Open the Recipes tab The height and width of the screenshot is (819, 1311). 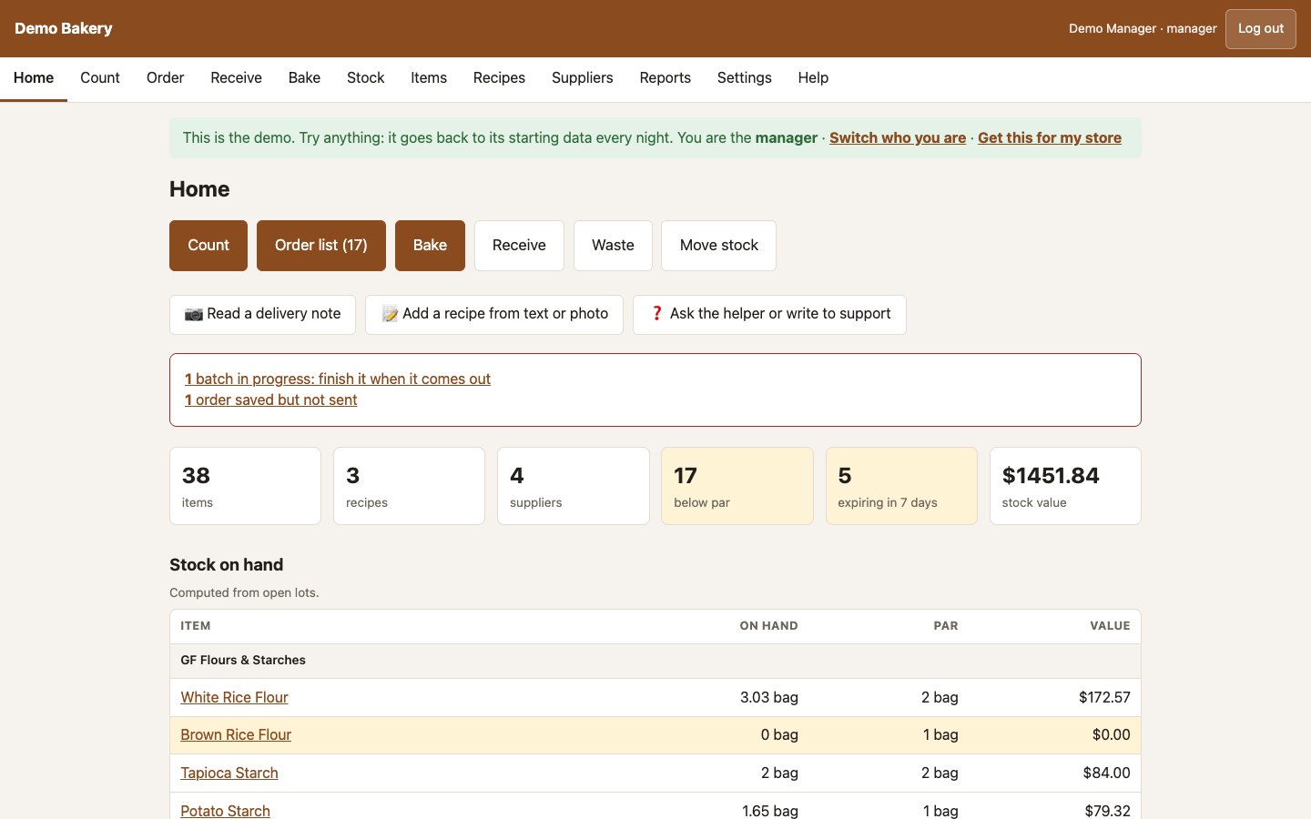tap(499, 78)
